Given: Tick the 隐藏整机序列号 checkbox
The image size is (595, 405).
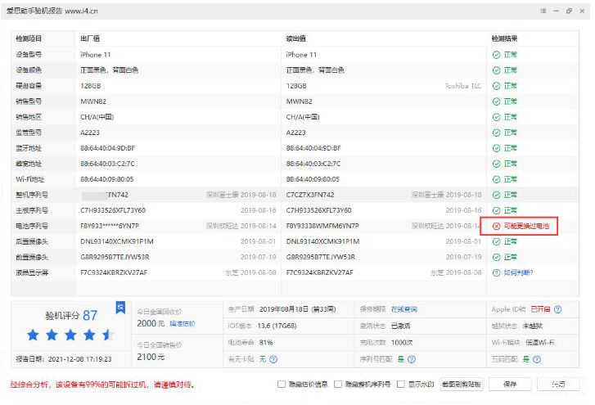Looking at the screenshot, I should [x=340, y=384].
